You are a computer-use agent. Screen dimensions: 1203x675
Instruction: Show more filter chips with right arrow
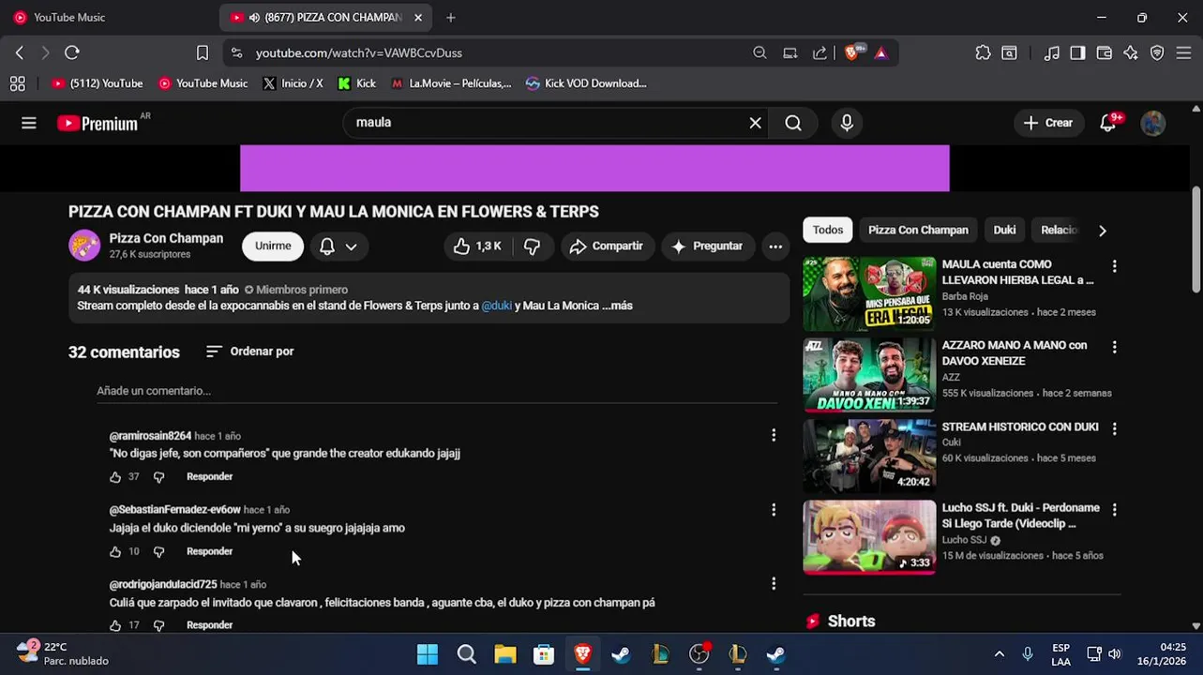[1102, 230]
